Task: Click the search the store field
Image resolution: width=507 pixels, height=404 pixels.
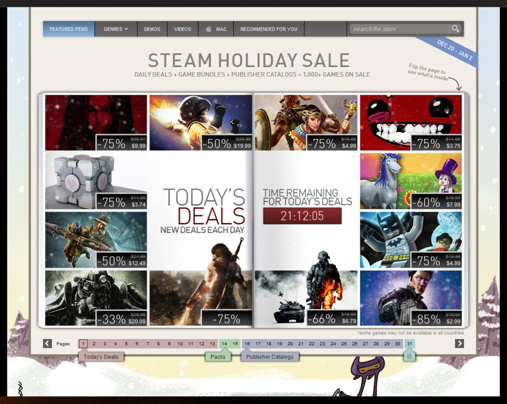Action: 400,29
